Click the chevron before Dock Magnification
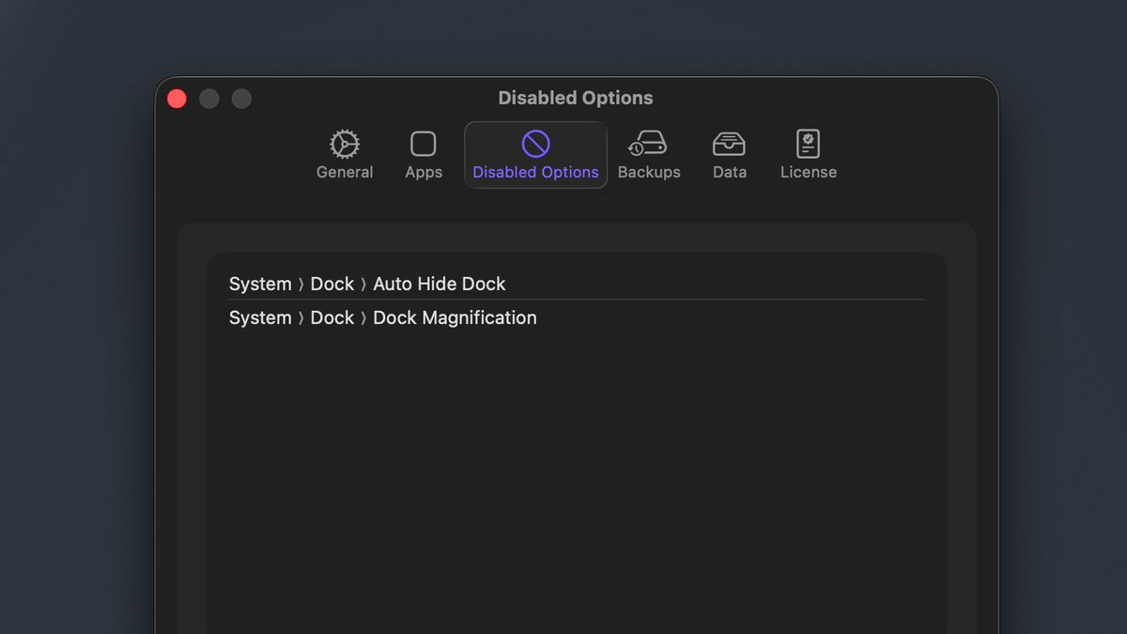Screen dimensions: 1127x634 (363, 318)
